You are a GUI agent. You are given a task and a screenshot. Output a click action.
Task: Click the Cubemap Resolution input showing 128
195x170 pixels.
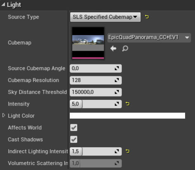click(x=96, y=80)
